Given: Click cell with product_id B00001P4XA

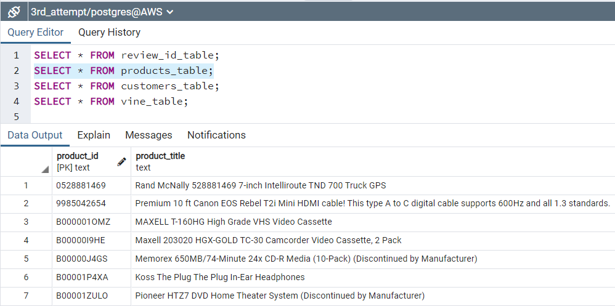Looking at the screenshot, I should click(x=91, y=278).
